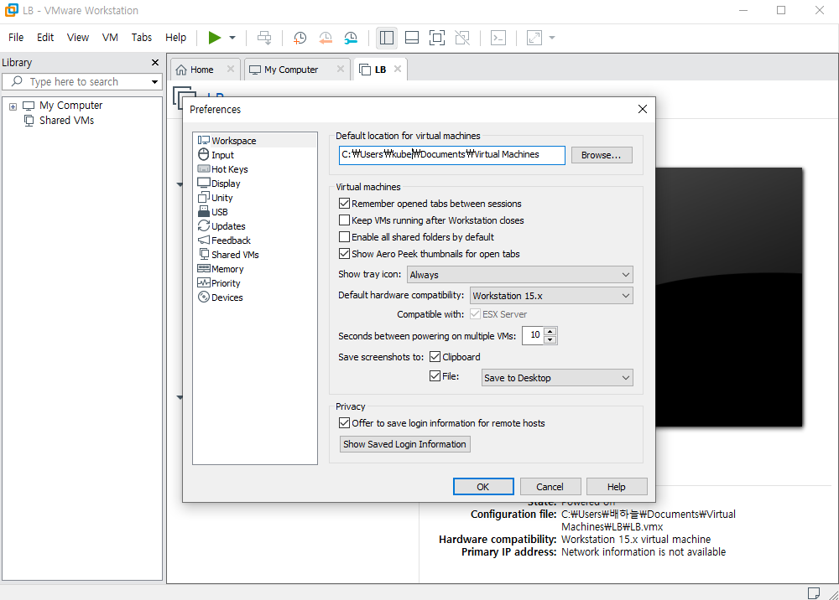Open the Show tray icon dropdown
Viewport: 839px width, 600px height.
point(519,275)
